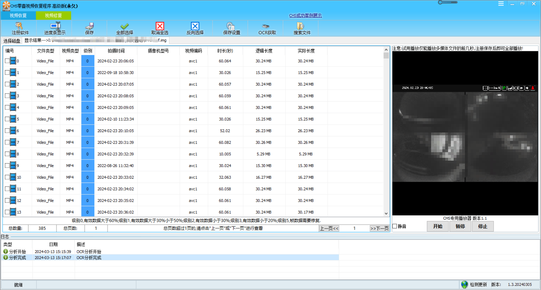This screenshot has width=541, height=290.
Task: Click the film icon of row 2
Action: [13, 84]
